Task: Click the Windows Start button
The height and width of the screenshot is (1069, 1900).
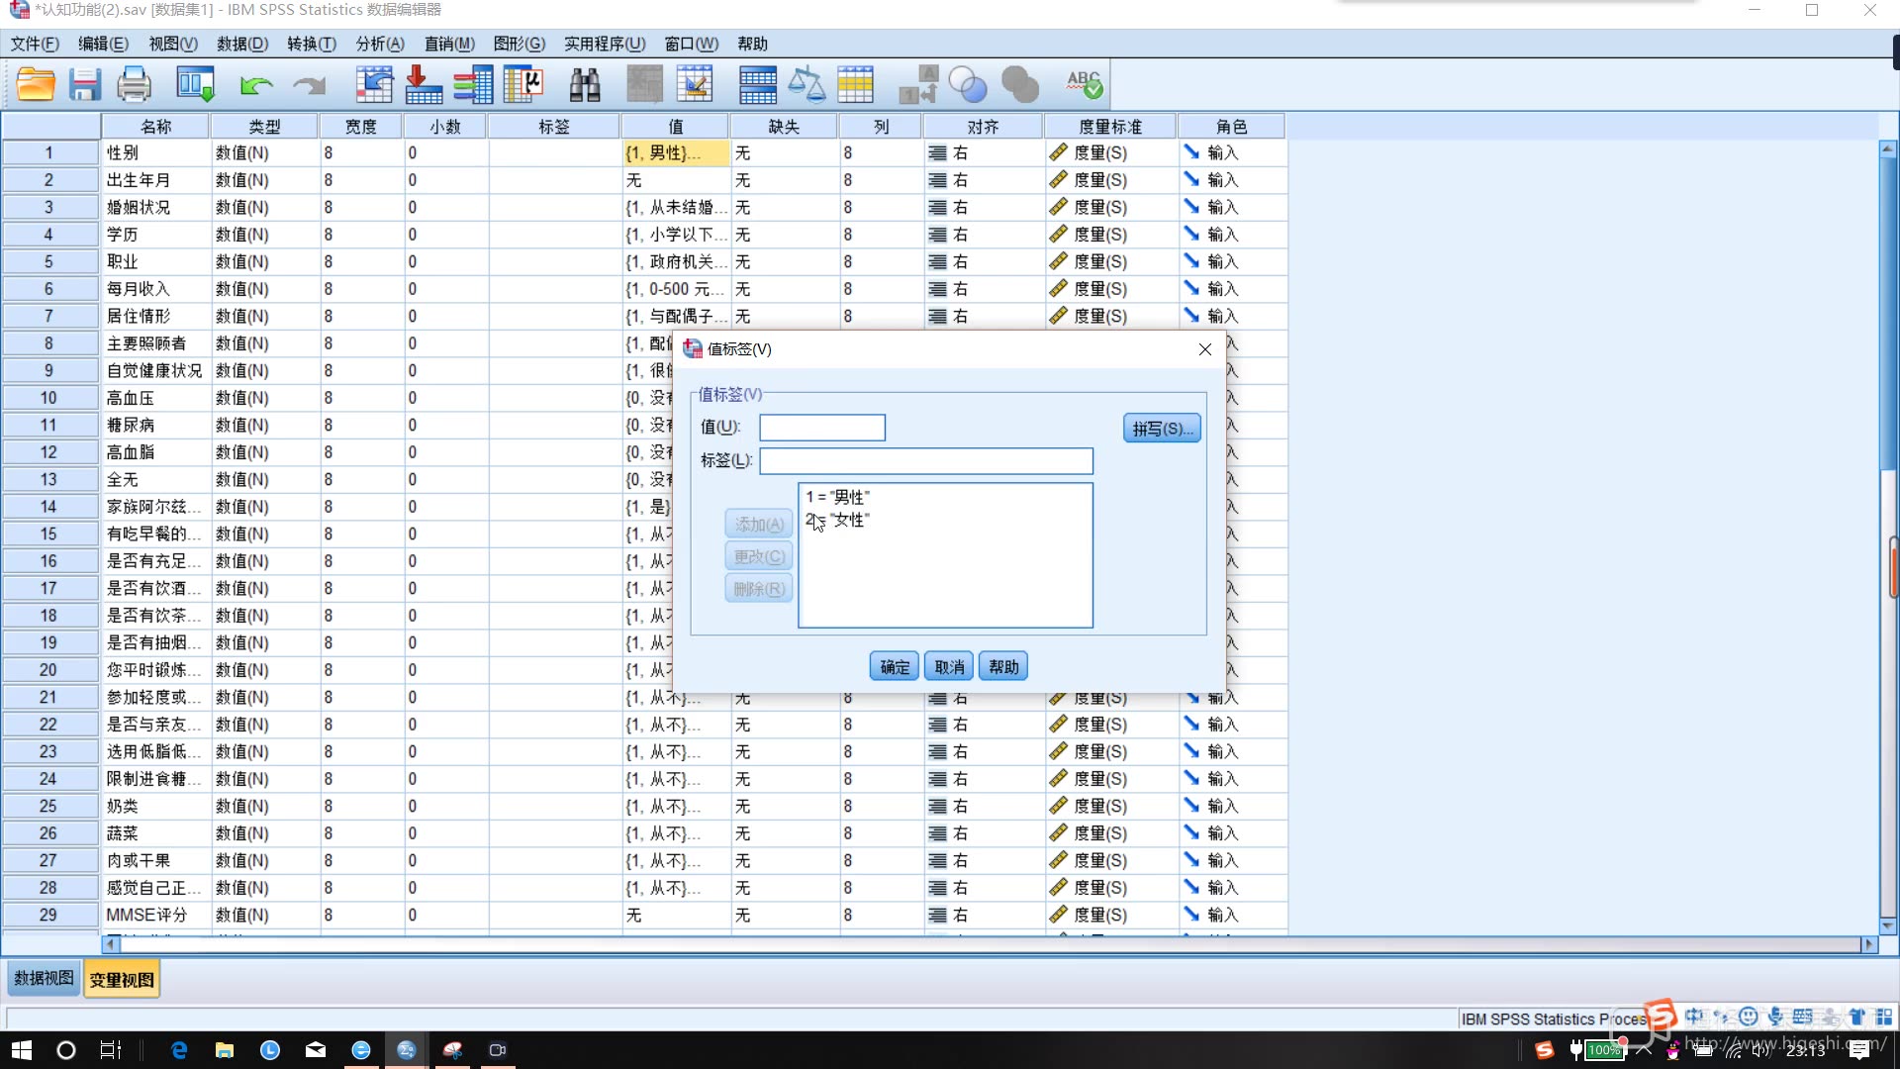Action: [22, 1050]
